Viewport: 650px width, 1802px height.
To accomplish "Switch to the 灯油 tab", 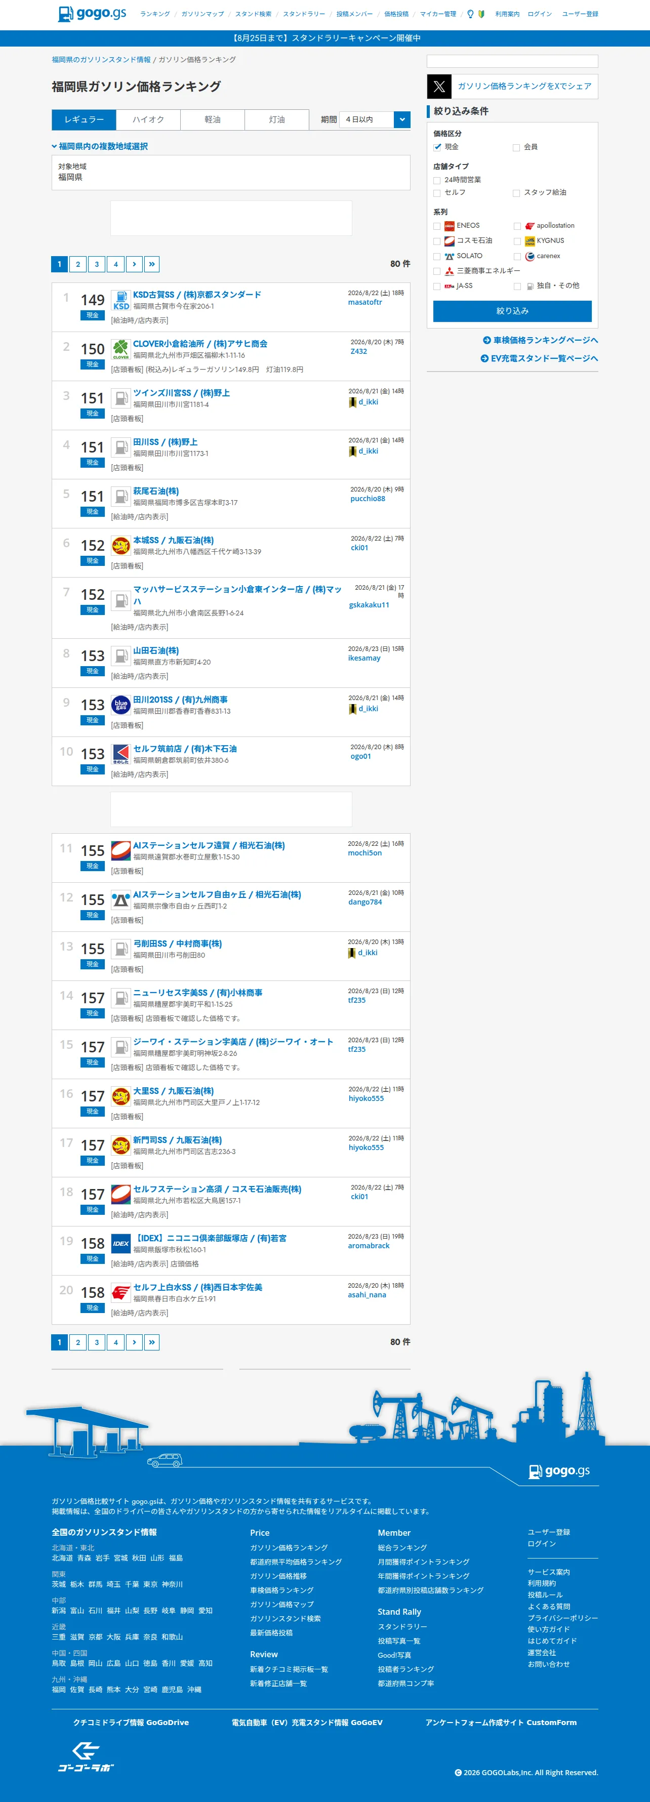I will [x=277, y=119].
